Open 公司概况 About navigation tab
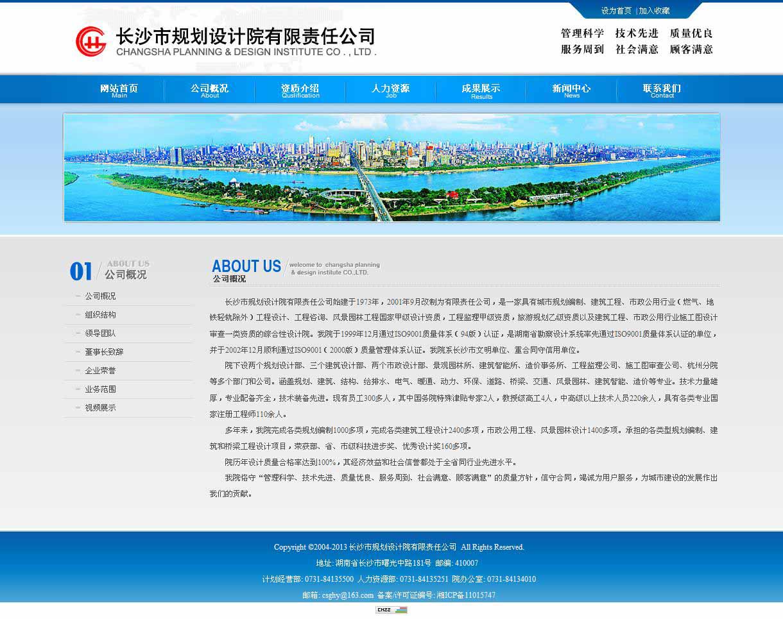This screenshot has width=783, height=619. 209,90
